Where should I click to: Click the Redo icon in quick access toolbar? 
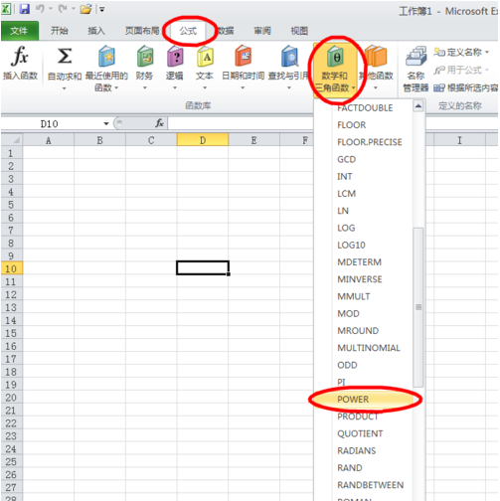tap(63, 9)
